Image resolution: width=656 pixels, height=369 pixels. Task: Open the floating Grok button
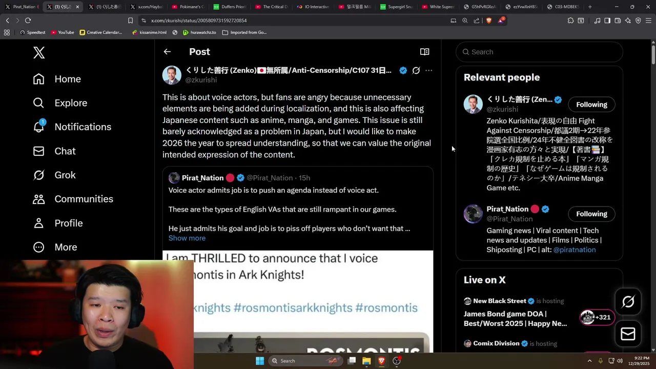tap(628, 302)
